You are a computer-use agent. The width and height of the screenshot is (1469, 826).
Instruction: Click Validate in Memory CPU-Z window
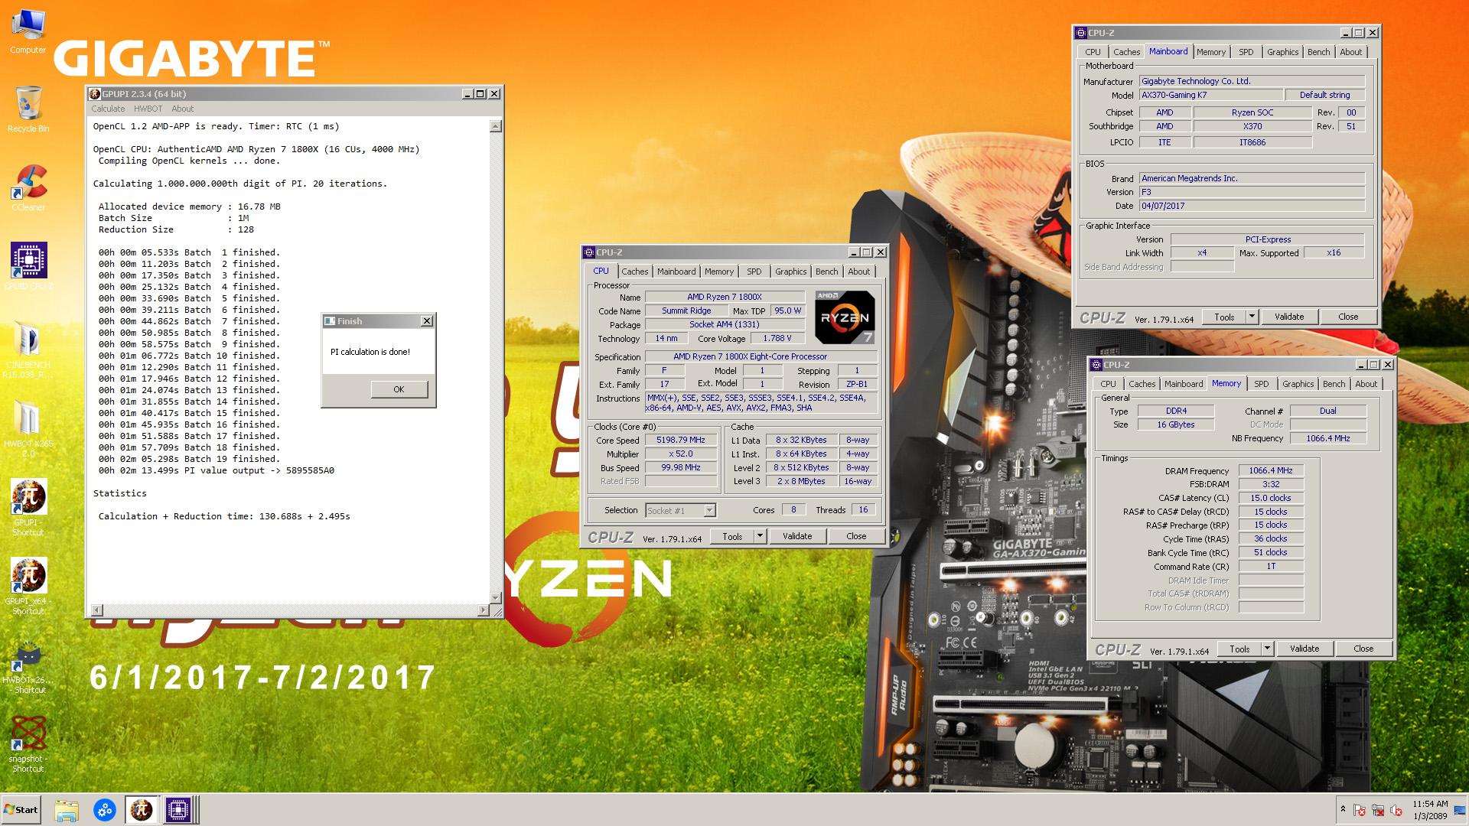[x=1305, y=649]
